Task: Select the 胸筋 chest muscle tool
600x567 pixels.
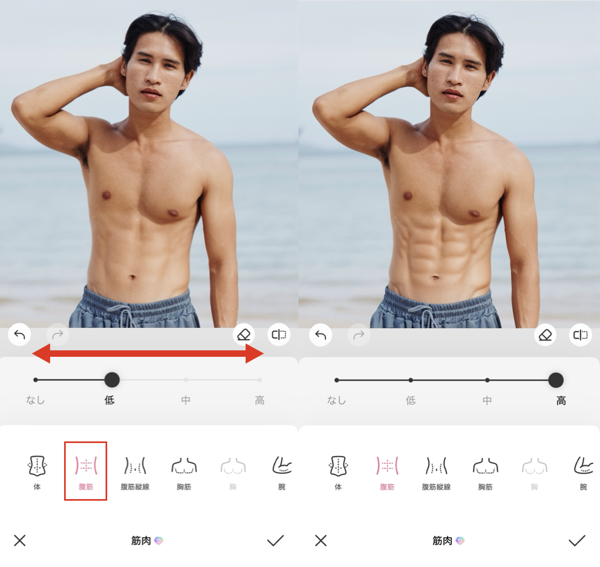Action: [184, 472]
